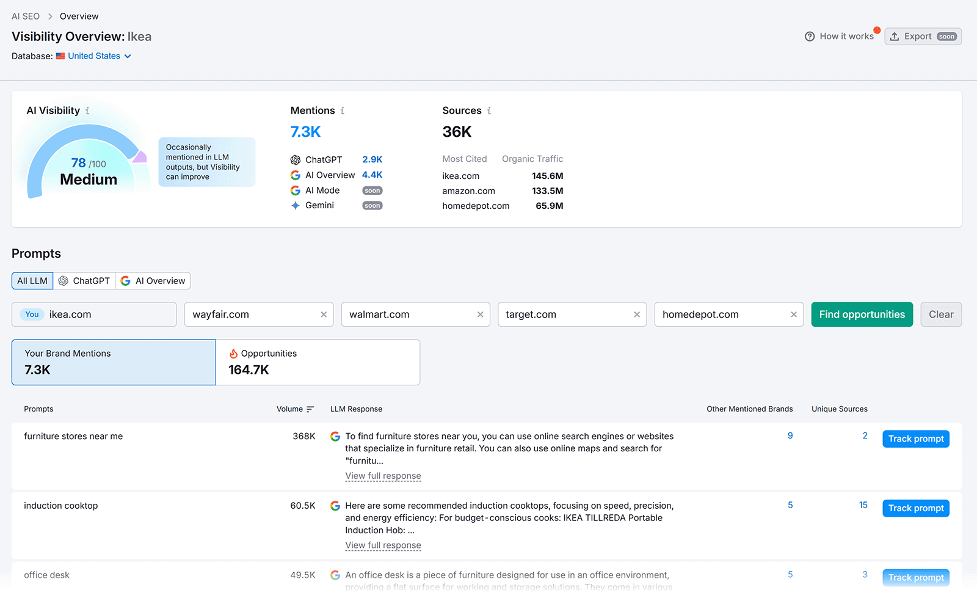Track prompt for furniture stores near me
This screenshot has width=977, height=593.
click(915, 438)
